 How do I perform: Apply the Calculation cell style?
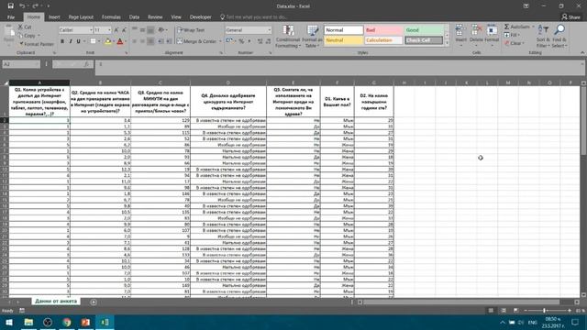click(x=383, y=40)
